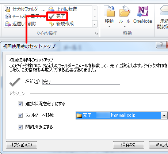Open the クイック操作 dialog launcher
Screen dimensions: 168x154
(96, 33)
